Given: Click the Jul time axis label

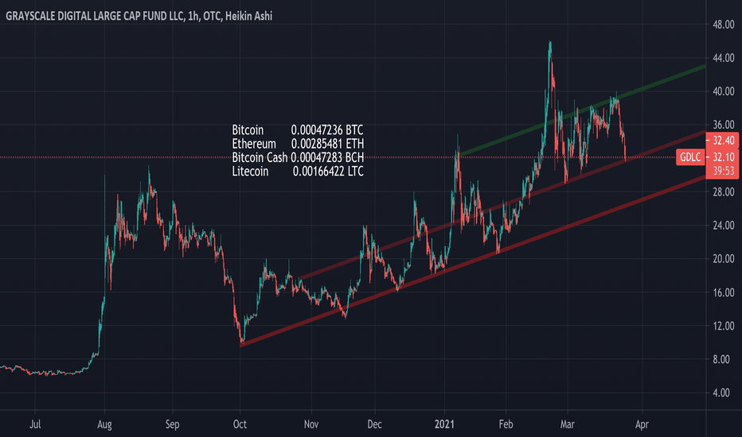Looking at the screenshot, I should 35,424.
